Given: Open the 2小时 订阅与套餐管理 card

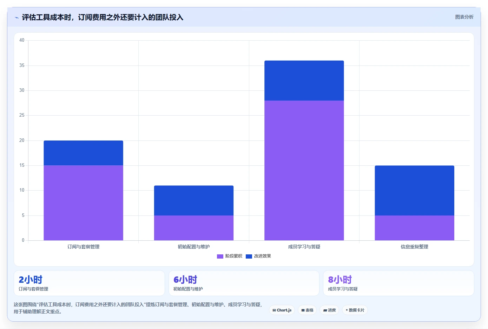Looking at the screenshot, I should [89, 283].
